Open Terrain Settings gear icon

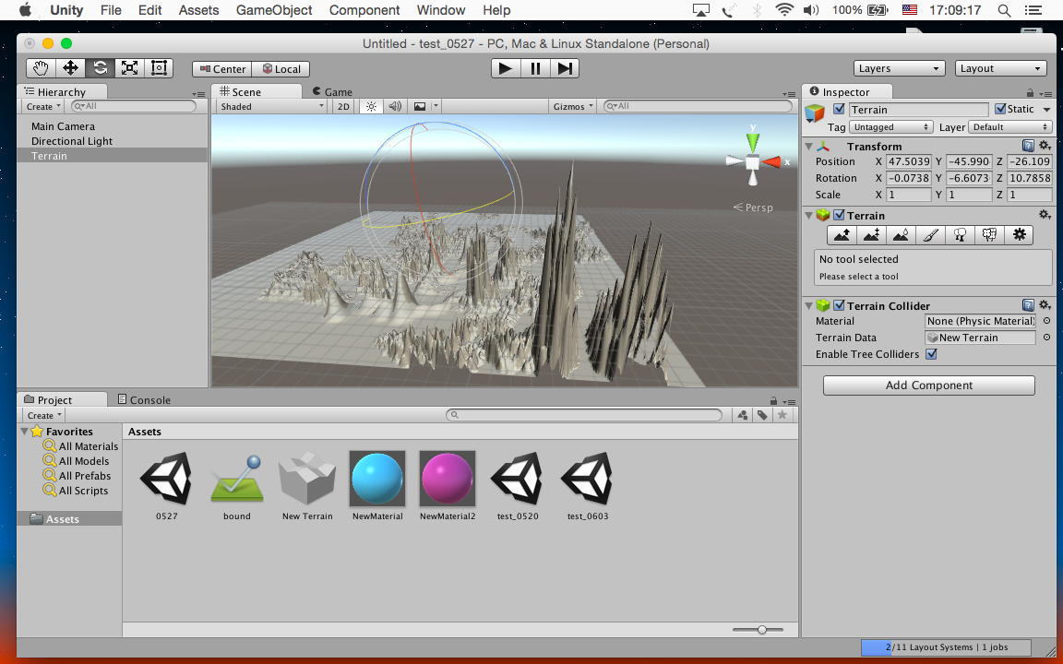click(x=1019, y=235)
